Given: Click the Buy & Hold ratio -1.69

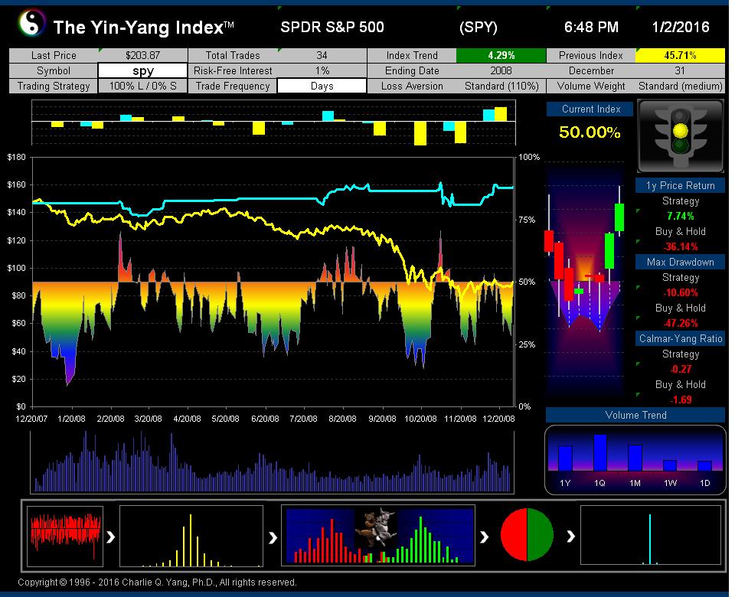Looking at the screenshot, I should pyautogui.click(x=680, y=400).
